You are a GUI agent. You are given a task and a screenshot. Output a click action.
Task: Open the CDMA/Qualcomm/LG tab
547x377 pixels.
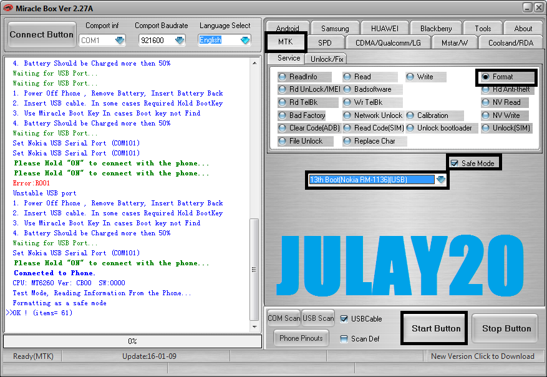[388, 43]
